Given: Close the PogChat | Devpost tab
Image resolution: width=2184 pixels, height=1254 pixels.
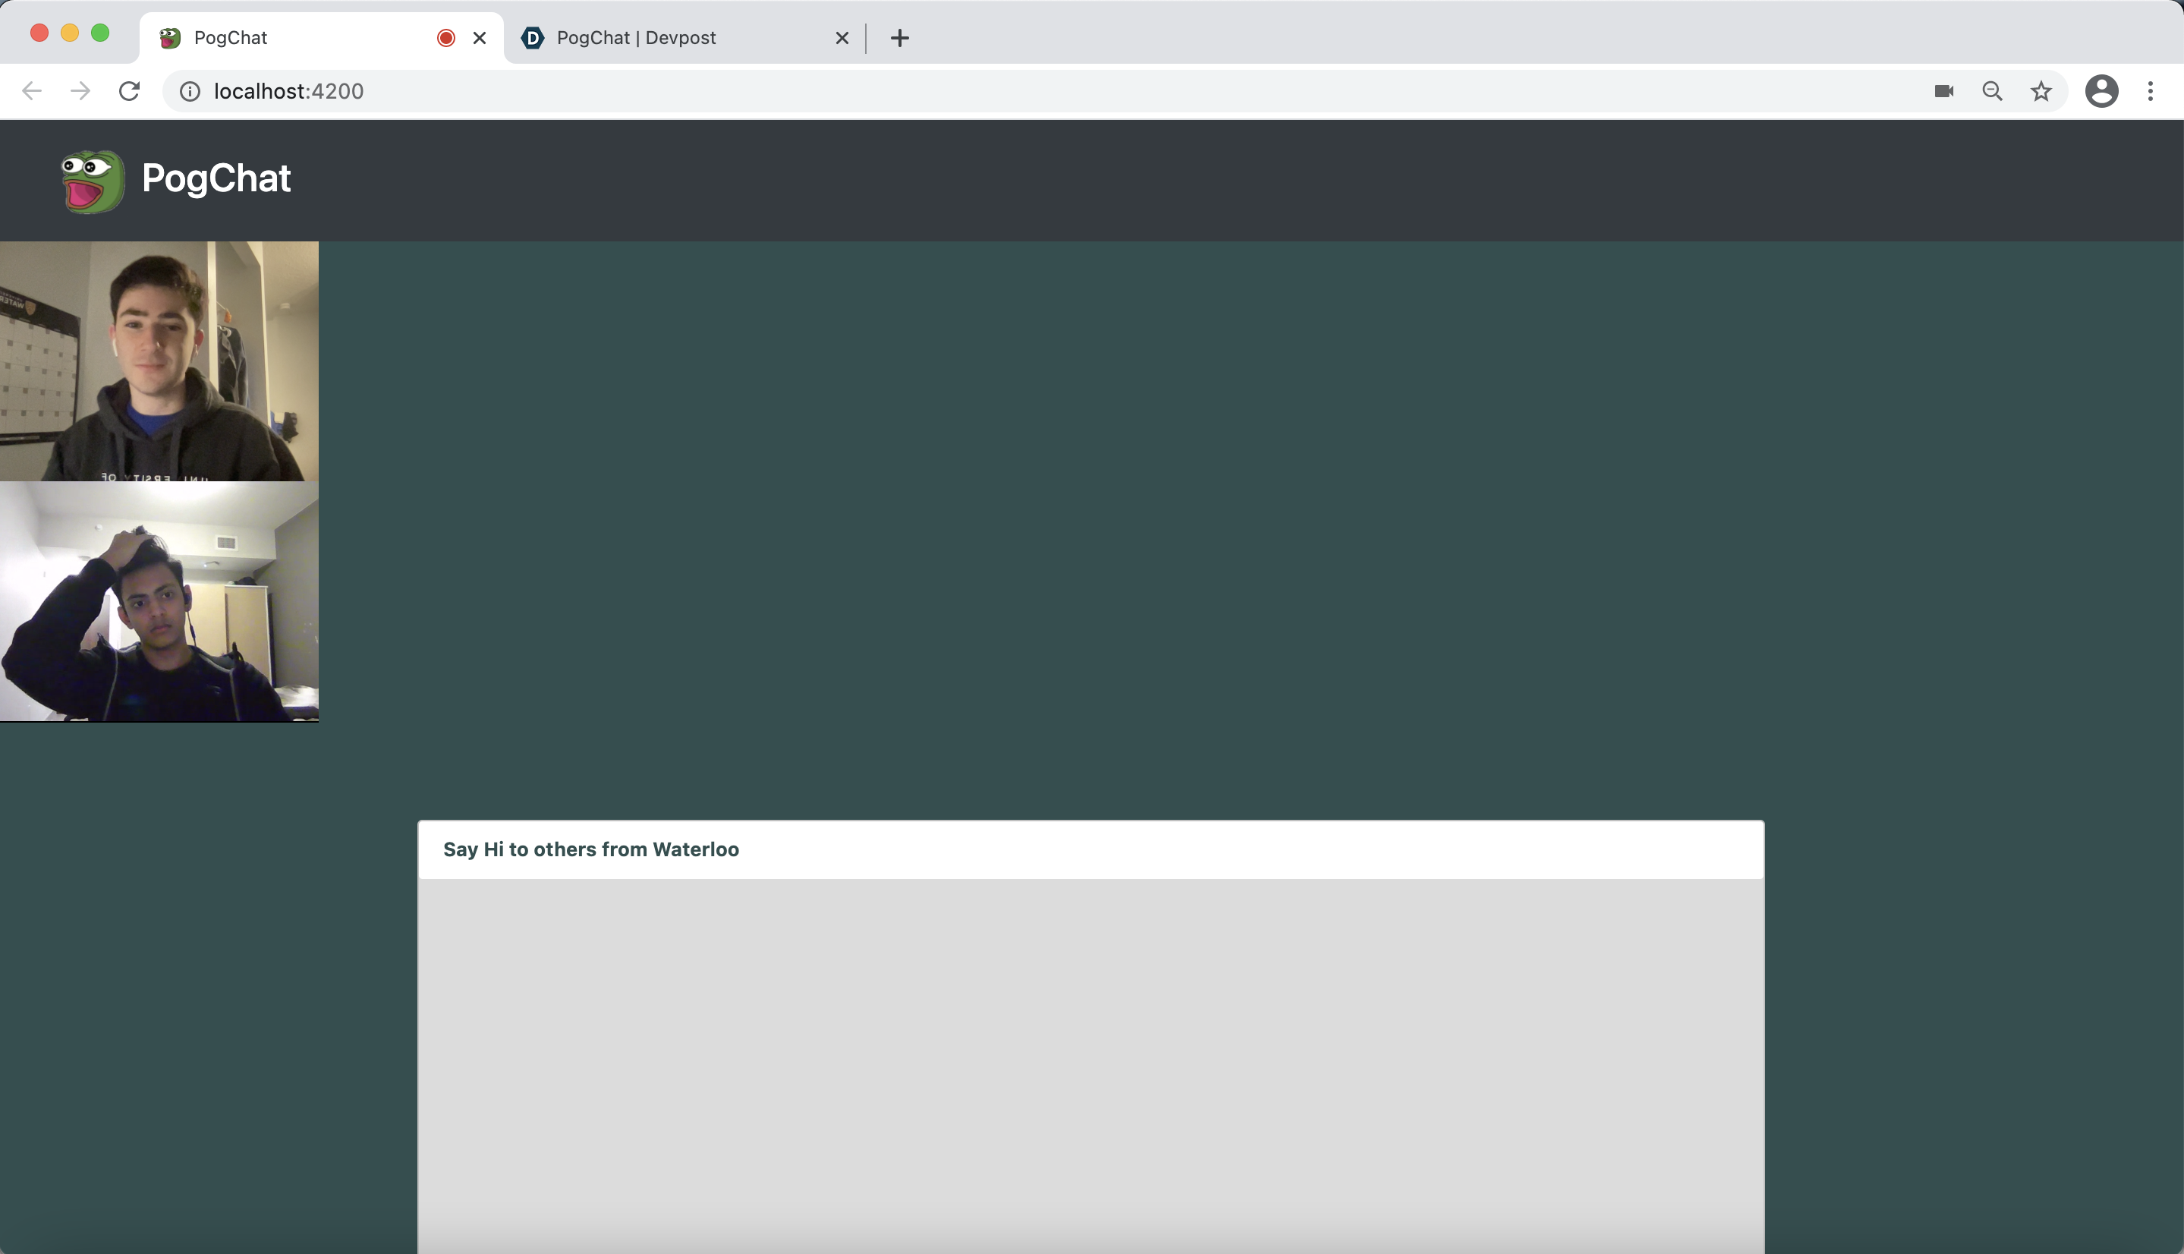Looking at the screenshot, I should pos(842,38).
